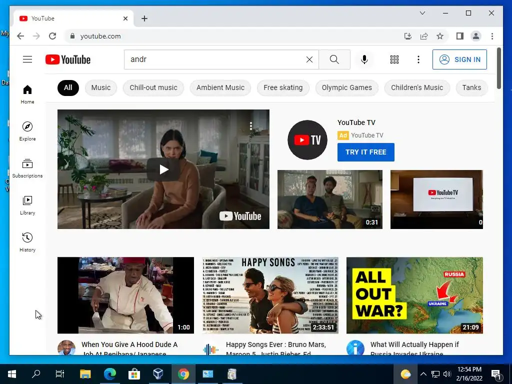Open the Happy Songs channel avatar

[x=211, y=348]
